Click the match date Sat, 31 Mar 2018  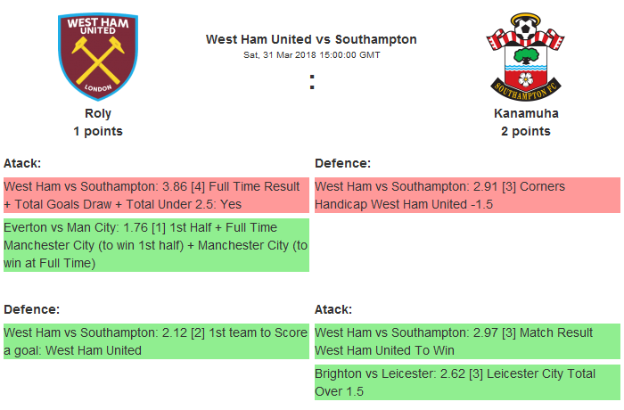pyautogui.click(x=311, y=54)
